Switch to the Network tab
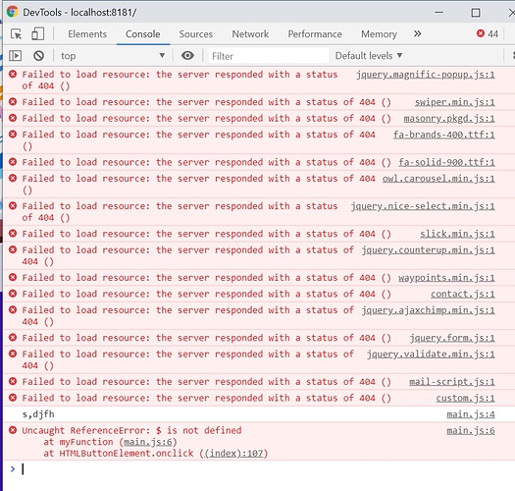 point(250,33)
